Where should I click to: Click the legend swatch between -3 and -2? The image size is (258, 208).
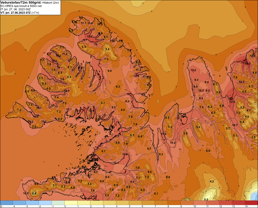pyautogui.click(x=33, y=203)
